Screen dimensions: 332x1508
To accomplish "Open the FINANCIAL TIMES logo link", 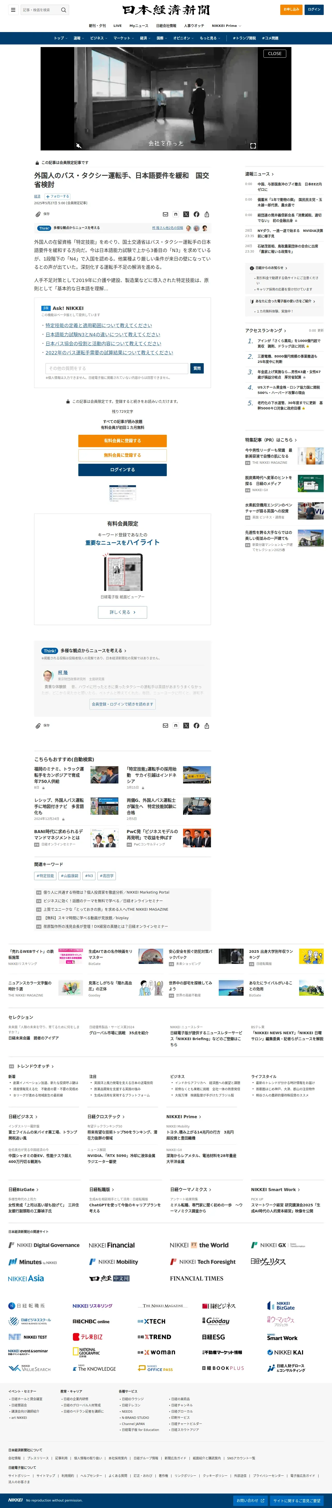I will (197, 1278).
